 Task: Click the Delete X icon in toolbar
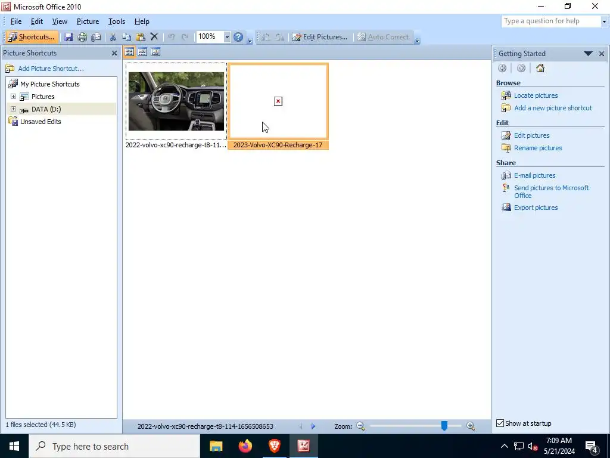click(x=154, y=37)
